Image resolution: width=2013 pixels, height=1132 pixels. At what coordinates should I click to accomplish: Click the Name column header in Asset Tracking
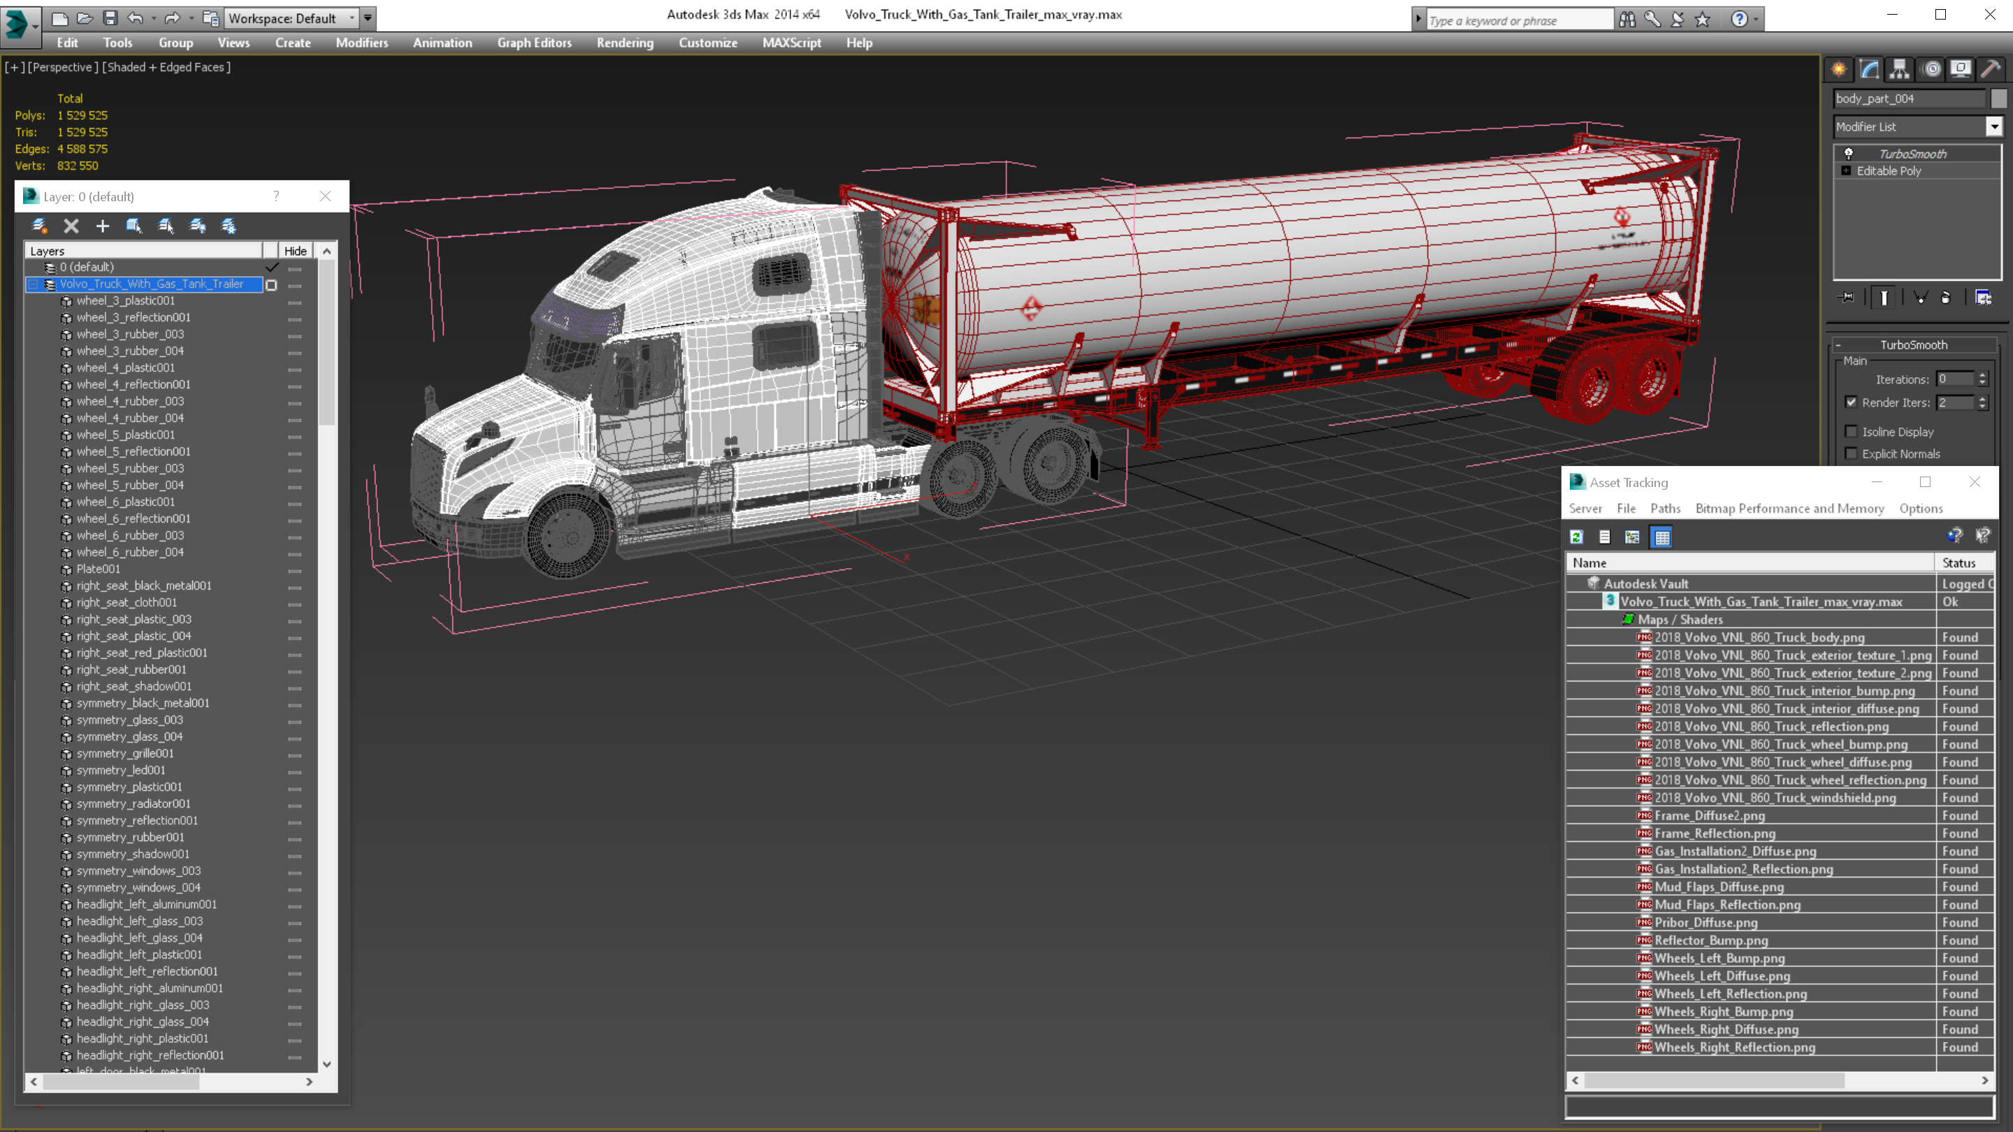tap(1750, 563)
